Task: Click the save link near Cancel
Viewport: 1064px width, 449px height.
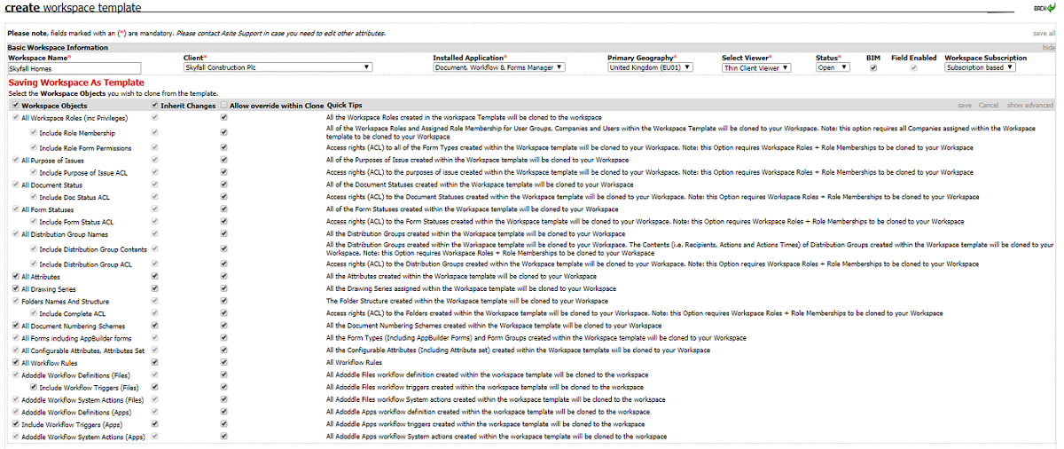Action: pos(965,106)
